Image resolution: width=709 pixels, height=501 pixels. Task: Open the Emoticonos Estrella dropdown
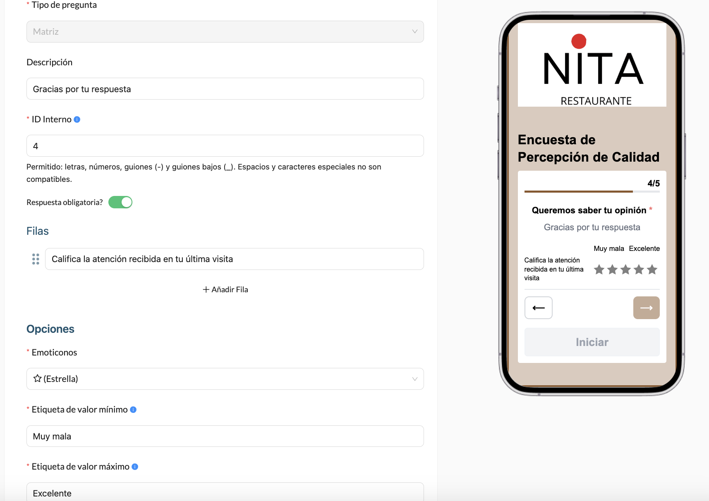click(x=225, y=379)
